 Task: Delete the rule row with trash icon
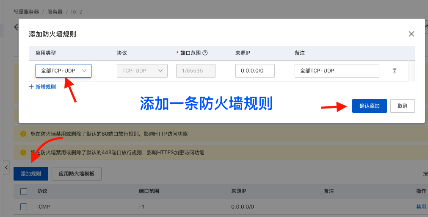395,71
